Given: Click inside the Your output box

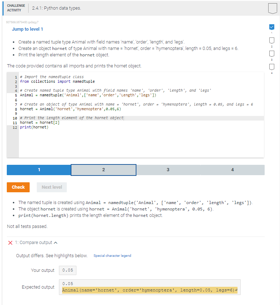Looking at the screenshot, I should [x=67, y=270].
